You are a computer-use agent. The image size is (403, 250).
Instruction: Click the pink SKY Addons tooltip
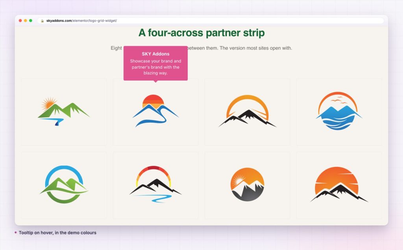pos(155,63)
